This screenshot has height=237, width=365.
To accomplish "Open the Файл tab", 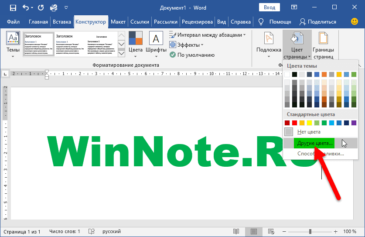I will [x=13, y=22].
